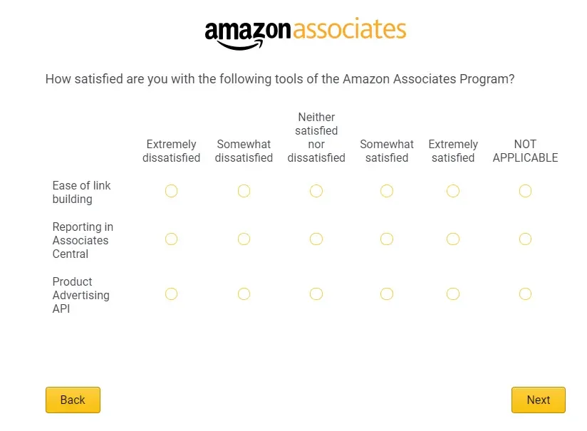Select Somewhat dissatisfied for Product Advertising API
The image size is (587, 431).
244,294
